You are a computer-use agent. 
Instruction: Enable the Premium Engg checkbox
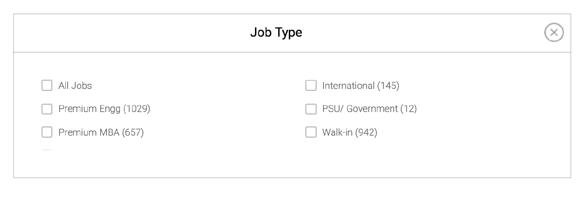coord(47,109)
